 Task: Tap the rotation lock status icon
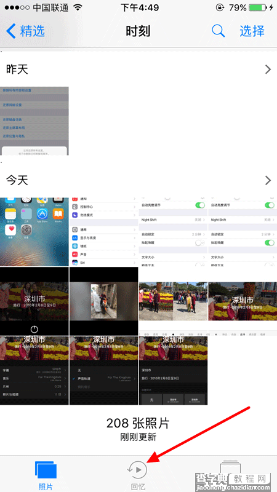click(x=220, y=7)
